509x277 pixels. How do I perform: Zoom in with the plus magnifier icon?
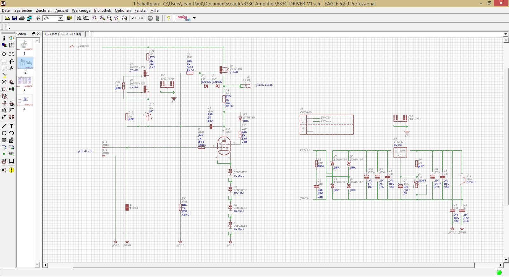coord(102,18)
